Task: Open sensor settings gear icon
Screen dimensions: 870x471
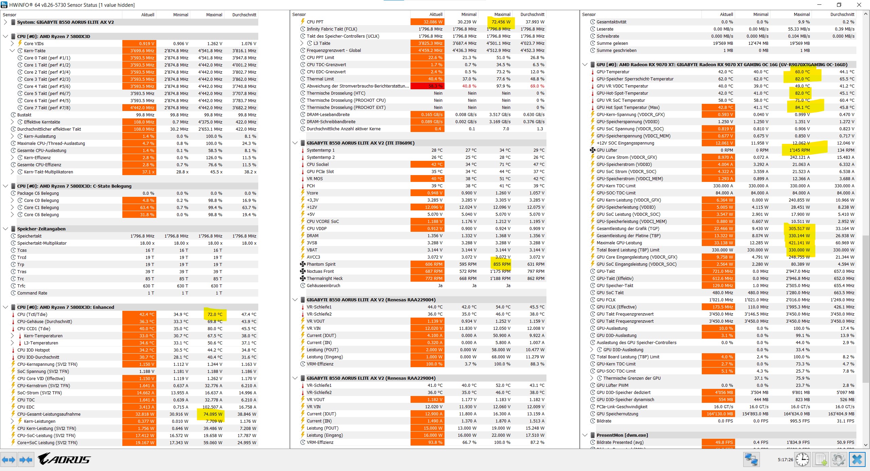Action: coord(838,460)
